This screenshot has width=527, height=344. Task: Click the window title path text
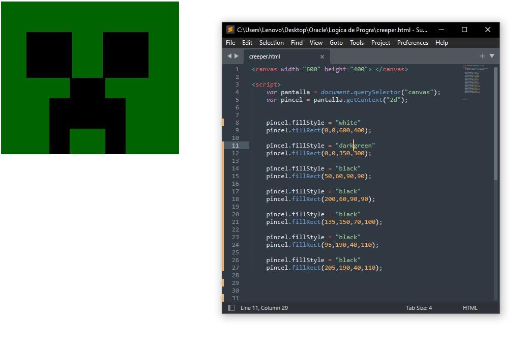[332, 30]
